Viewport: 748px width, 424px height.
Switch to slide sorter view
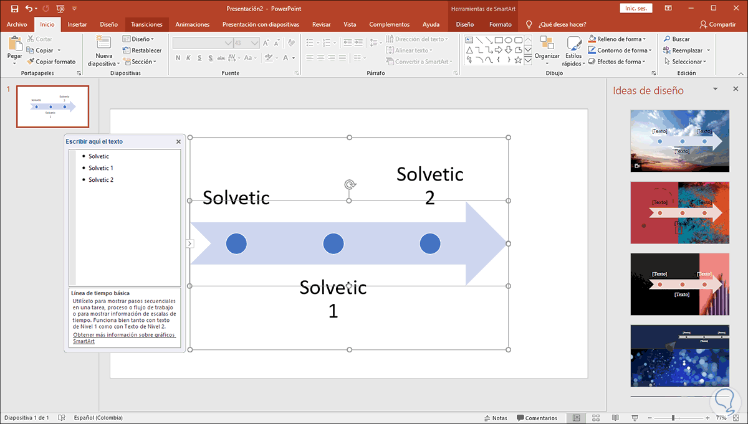596,418
